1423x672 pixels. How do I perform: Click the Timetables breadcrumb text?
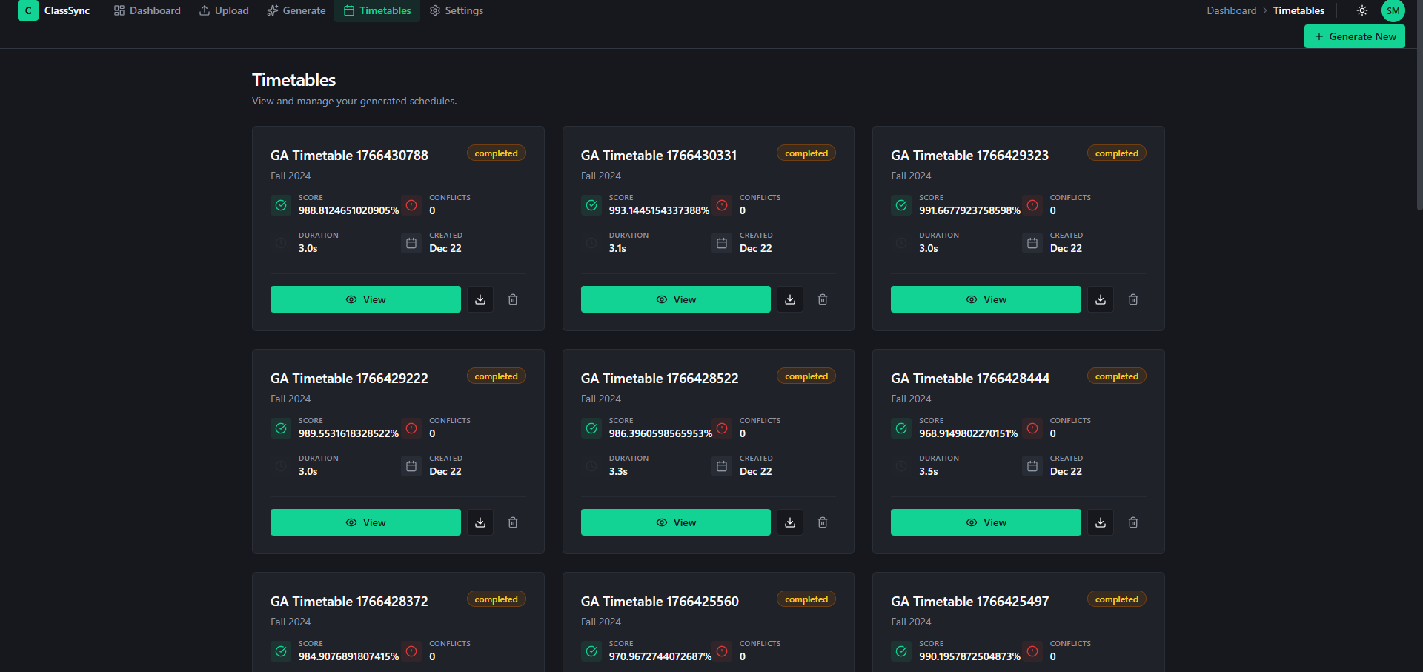pyautogui.click(x=1298, y=10)
